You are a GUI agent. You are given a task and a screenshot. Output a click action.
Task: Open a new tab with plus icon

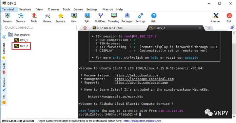click(209, 28)
